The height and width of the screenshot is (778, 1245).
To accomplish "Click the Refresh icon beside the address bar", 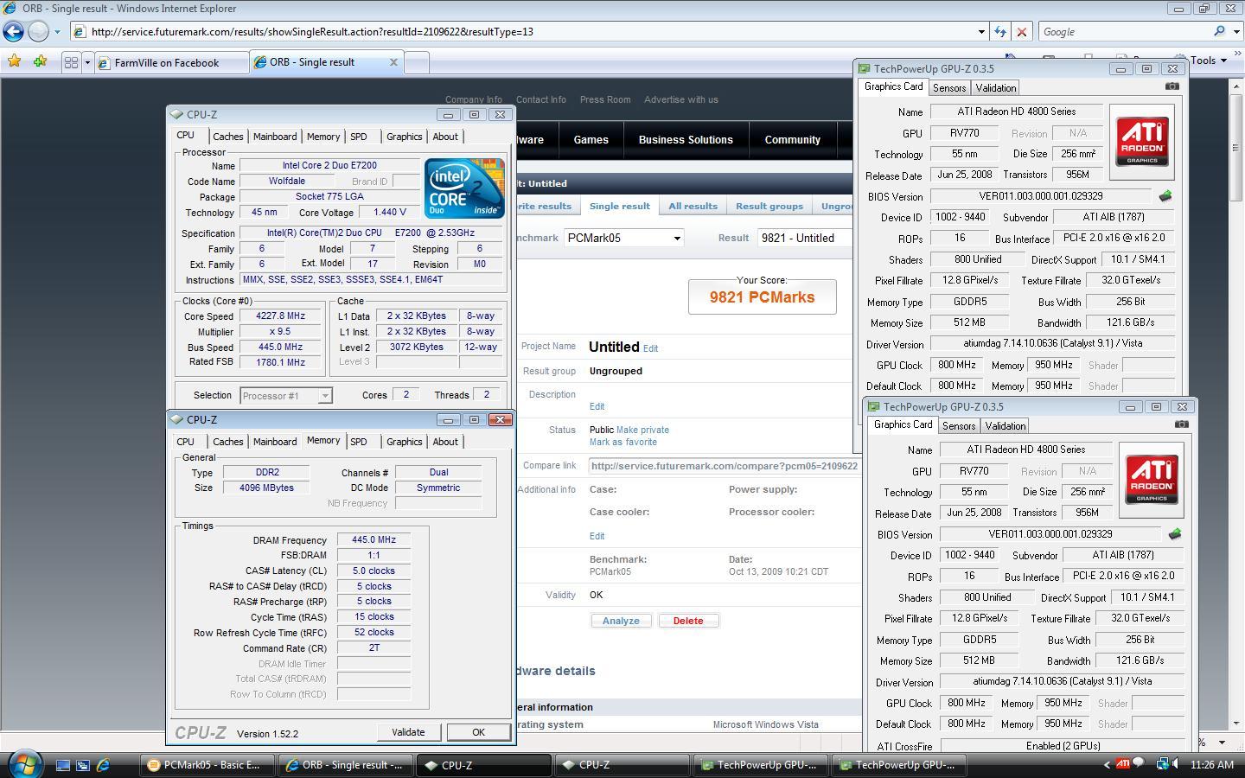I will [x=1000, y=31].
